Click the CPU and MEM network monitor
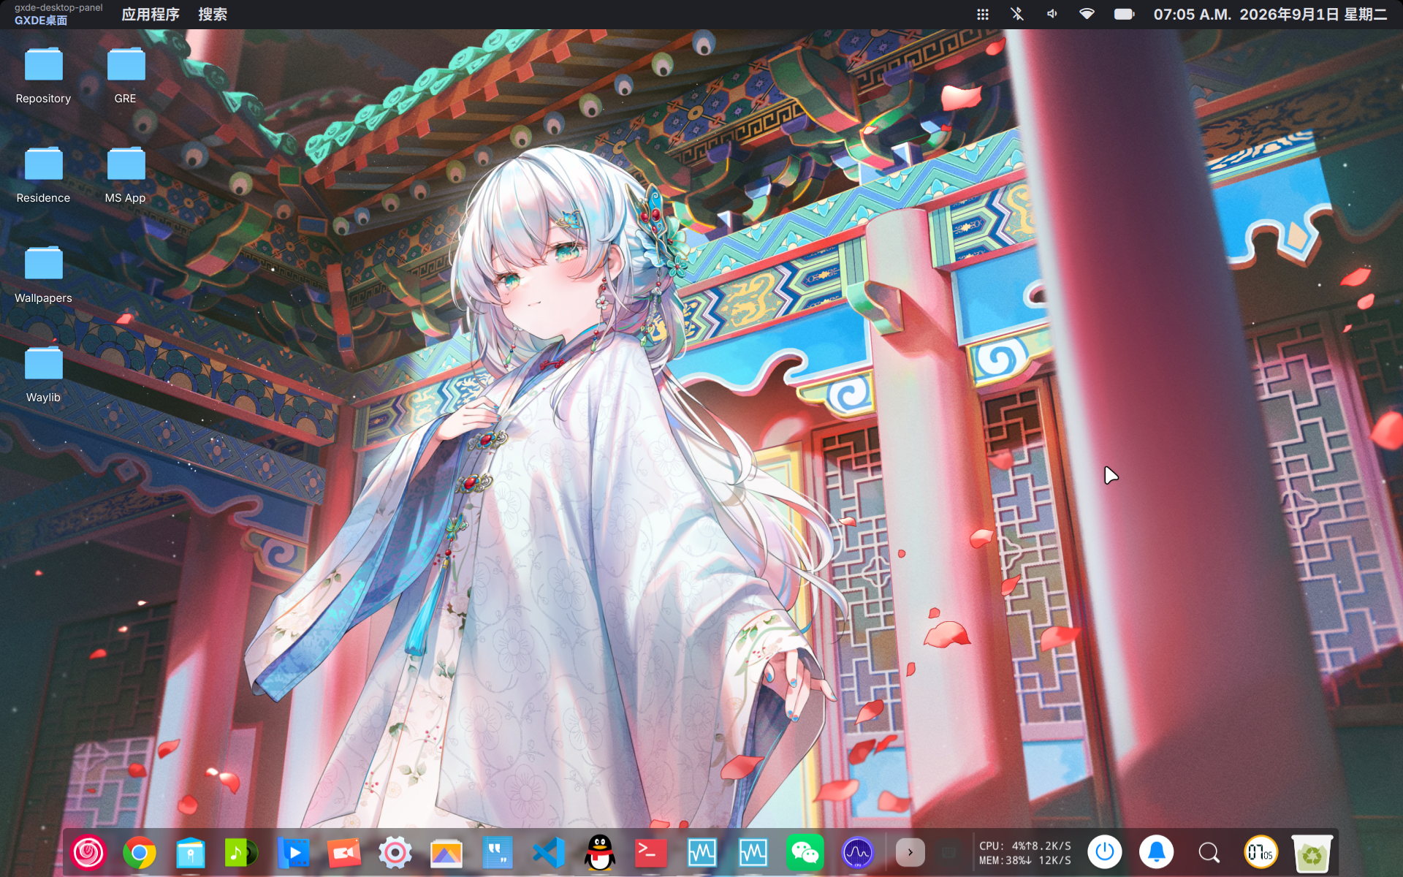Viewport: 1403px width, 877px height. point(1025,853)
